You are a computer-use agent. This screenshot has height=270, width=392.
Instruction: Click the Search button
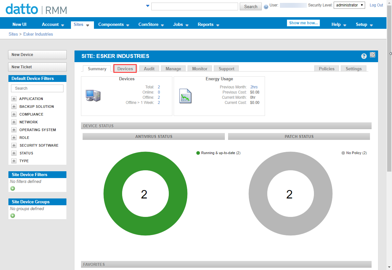251,6
